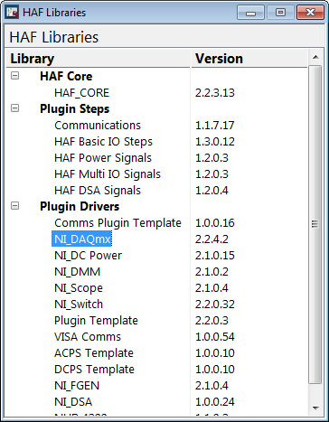Select the NI_Scope driver

(79, 288)
